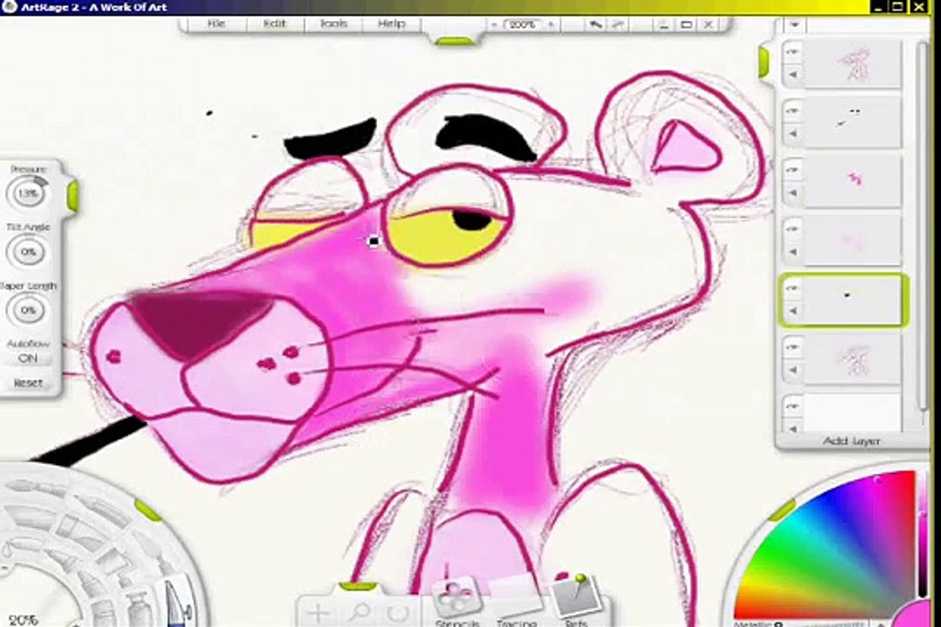This screenshot has height=627, width=941.
Task: Click the Redo arrow in the menu bar
Action: coord(618,24)
